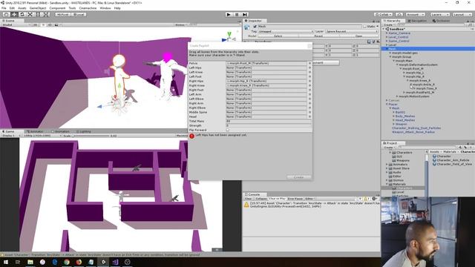
Task: Select the Move tool in the toolbar
Action: coord(14,14)
